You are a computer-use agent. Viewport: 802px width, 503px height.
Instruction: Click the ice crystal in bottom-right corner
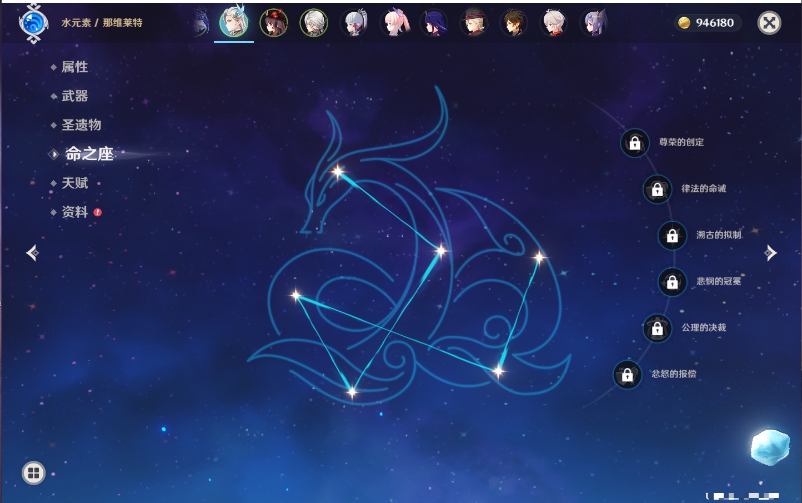770,446
